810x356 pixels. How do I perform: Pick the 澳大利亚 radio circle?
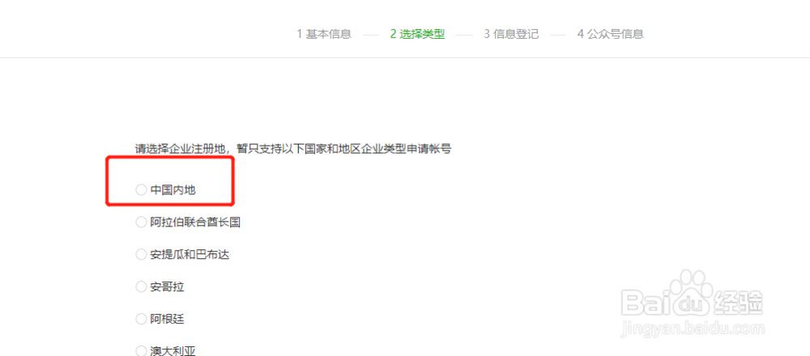pos(141,351)
